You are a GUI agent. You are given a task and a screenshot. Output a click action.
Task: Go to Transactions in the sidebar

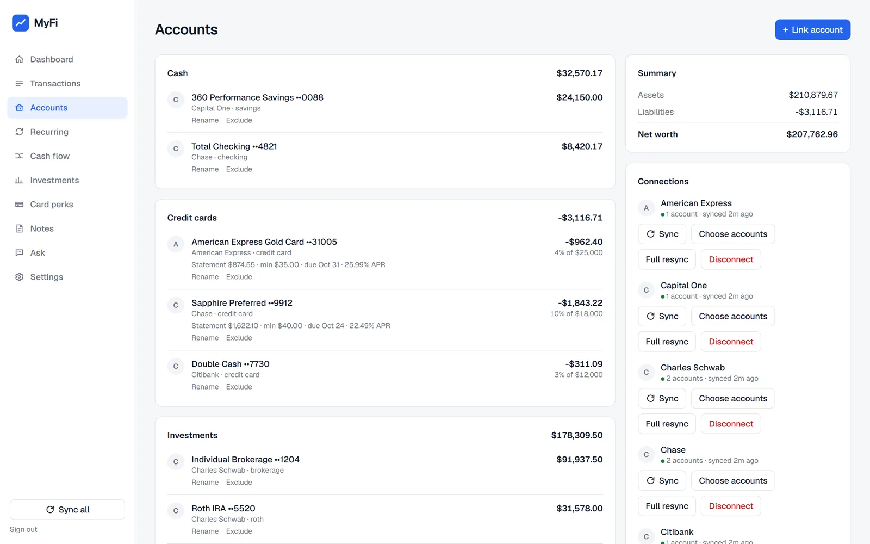[67, 83]
